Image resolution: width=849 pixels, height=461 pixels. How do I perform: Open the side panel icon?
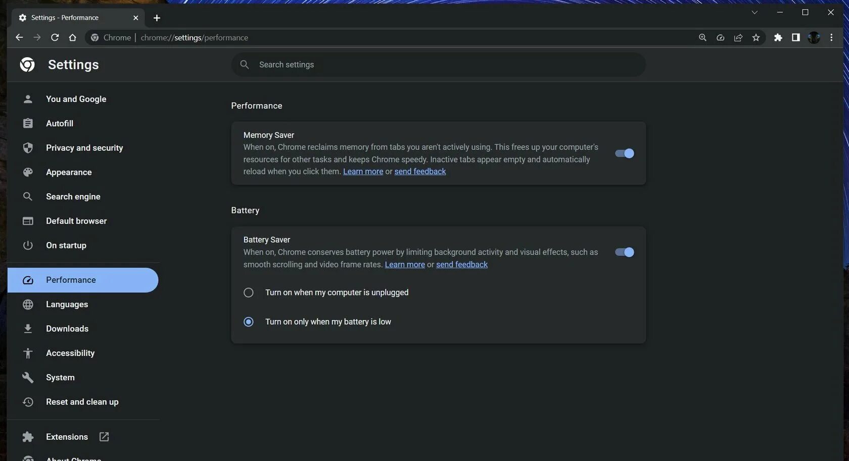796,37
